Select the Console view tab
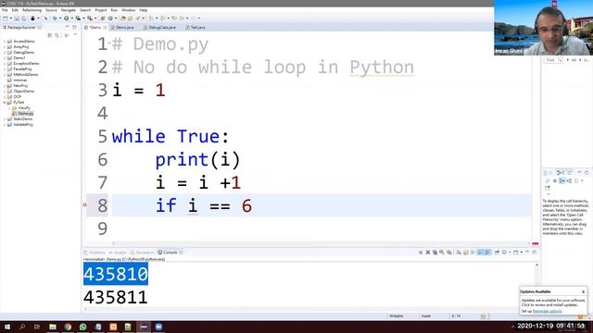Screen dimensions: 593x333 click(x=170, y=253)
